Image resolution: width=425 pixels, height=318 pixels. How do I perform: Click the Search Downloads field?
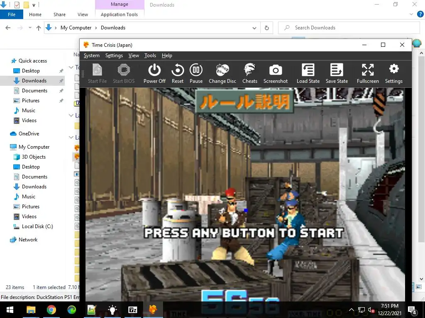tap(349, 28)
